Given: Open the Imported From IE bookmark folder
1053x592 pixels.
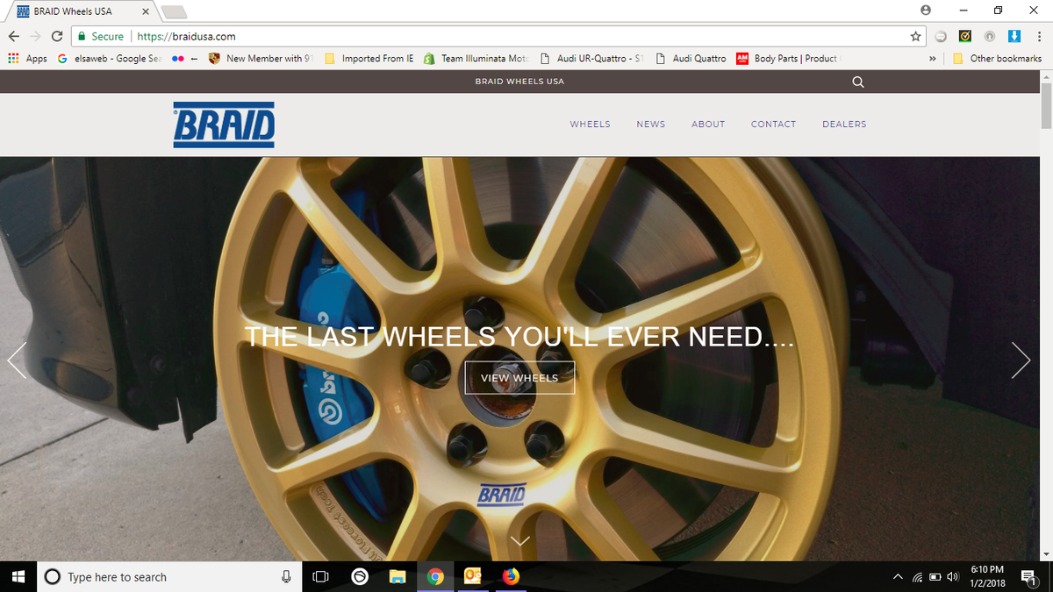Looking at the screenshot, I should pos(369,59).
